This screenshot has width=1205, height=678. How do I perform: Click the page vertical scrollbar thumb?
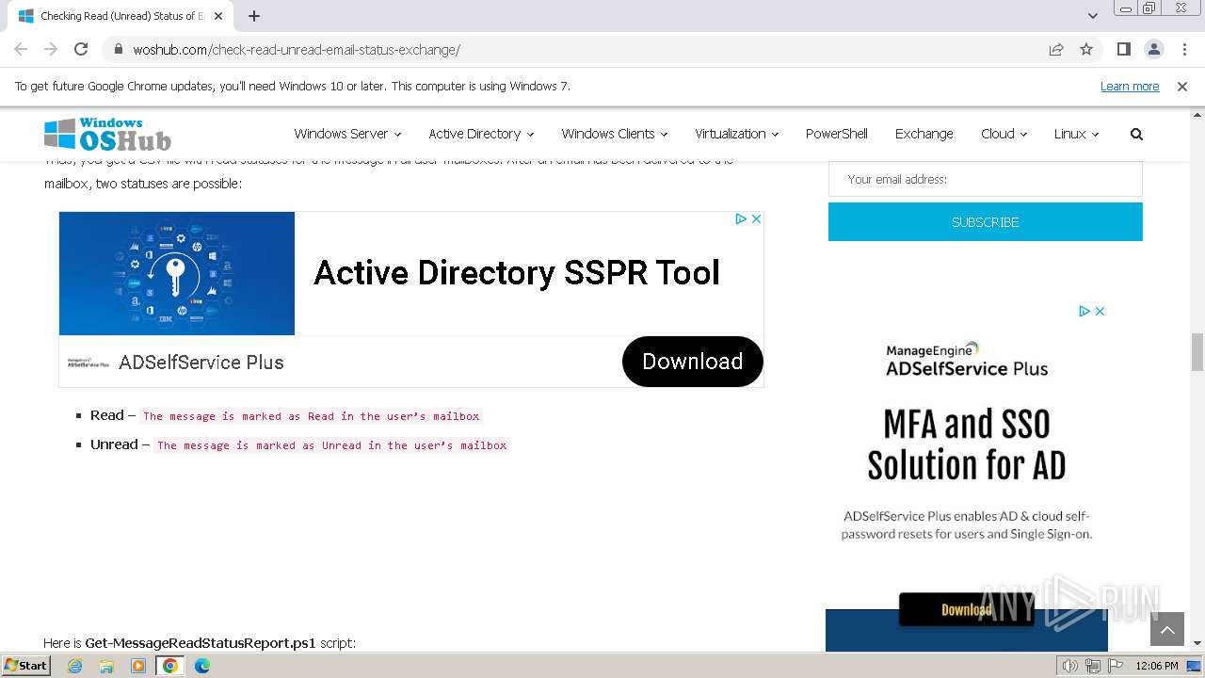1197,352
